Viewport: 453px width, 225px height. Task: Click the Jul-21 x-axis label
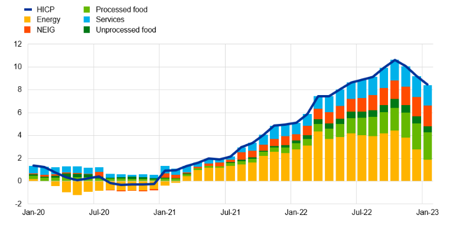(230, 213)
